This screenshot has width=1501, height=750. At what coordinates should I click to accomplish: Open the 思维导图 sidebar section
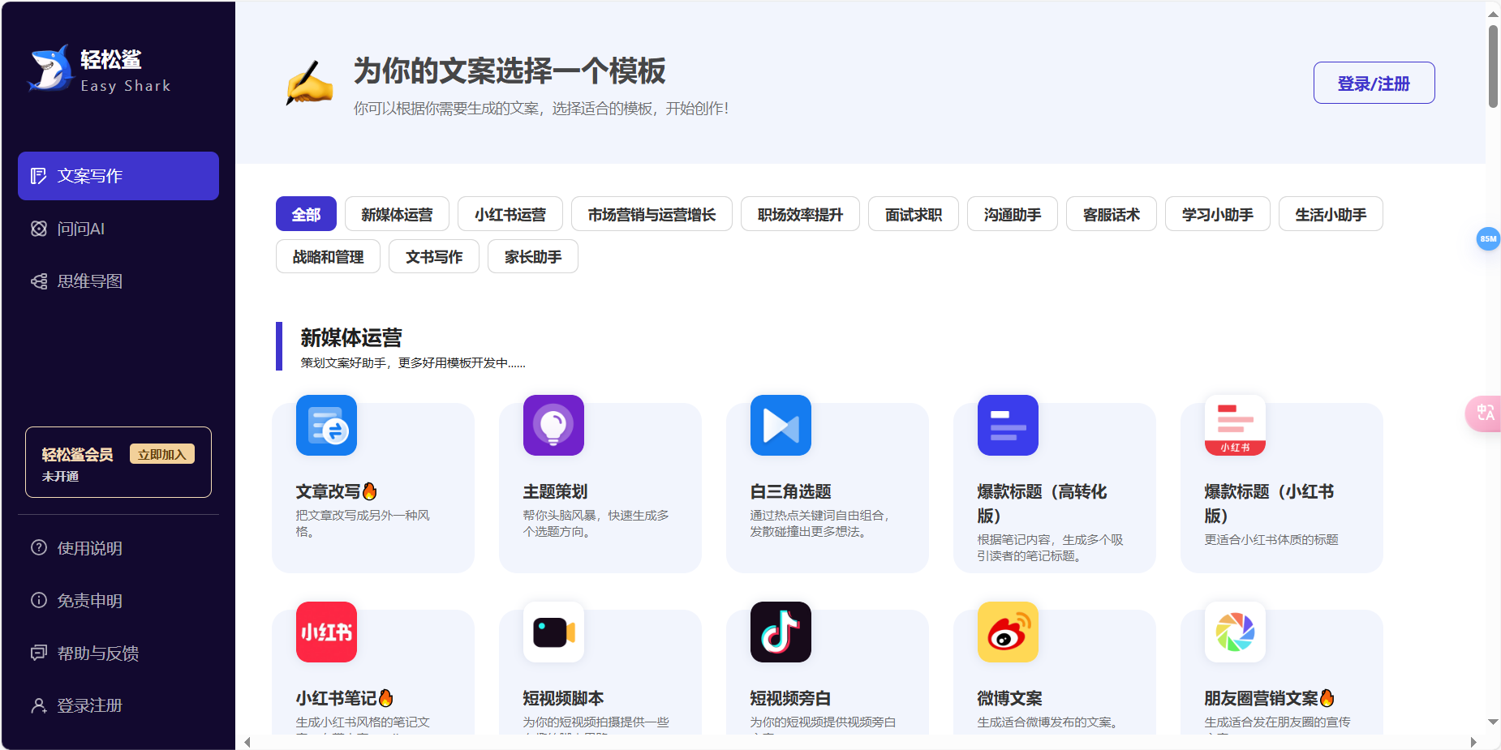click(x=88, y=281)
